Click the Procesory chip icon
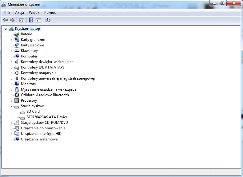Screen dimensions: 243x177 (x=17, y=100)
